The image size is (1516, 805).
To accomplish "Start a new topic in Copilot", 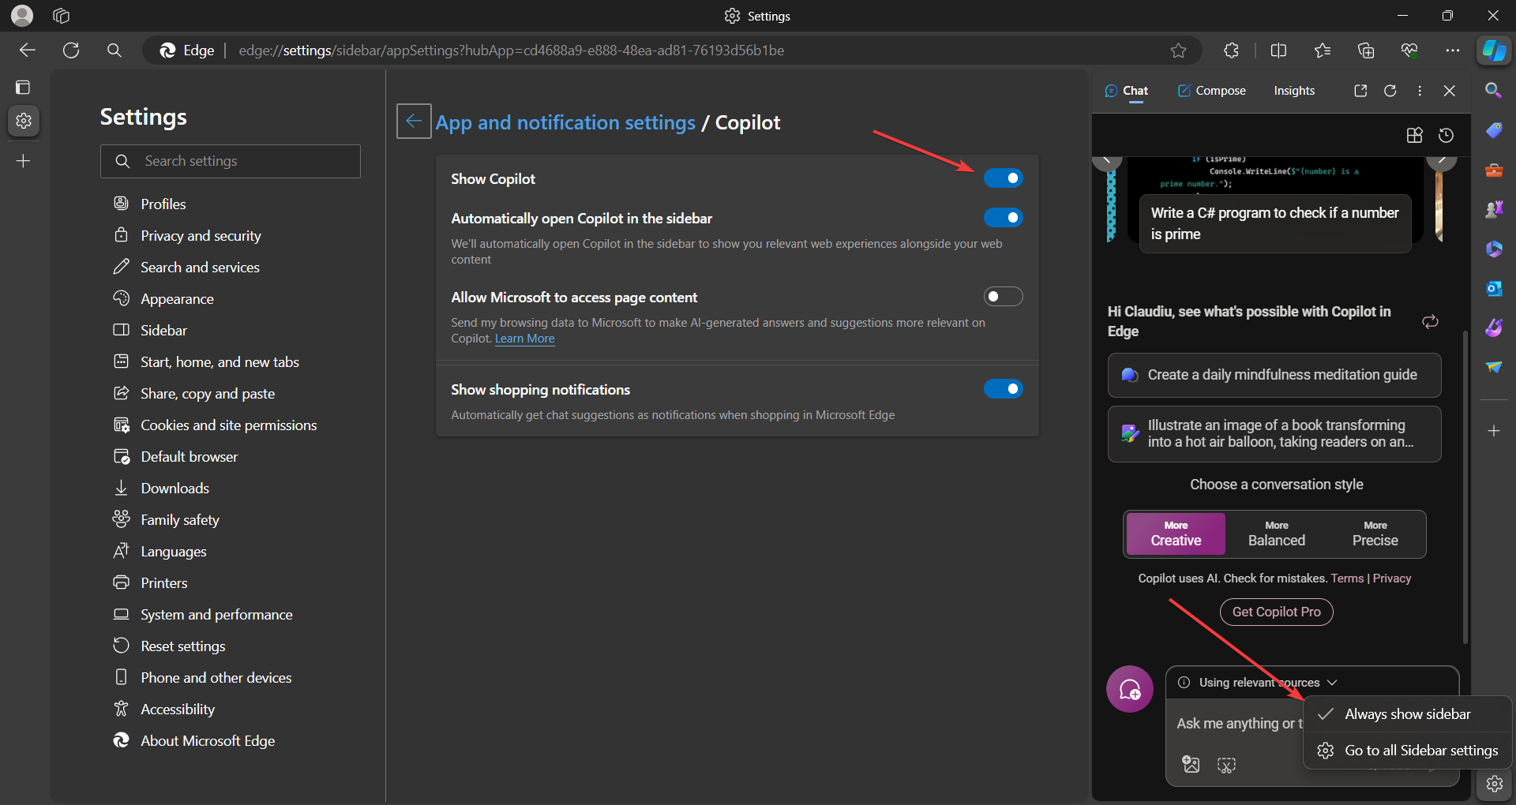I will (x=1130, y=689).
